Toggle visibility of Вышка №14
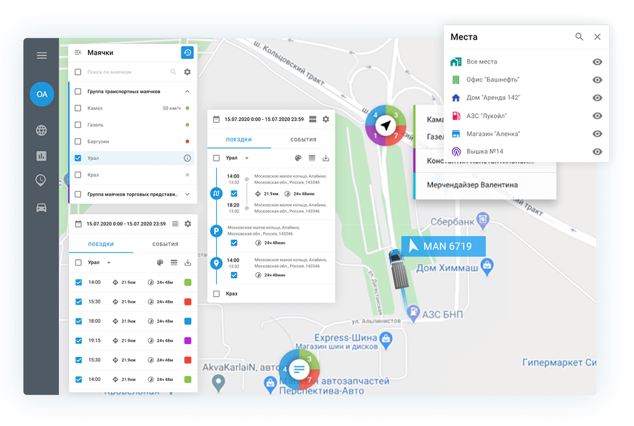The image size is (634, 426). [598, 152]
